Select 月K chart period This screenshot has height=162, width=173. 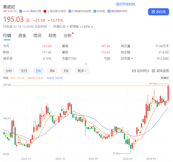pyautogui.click(x=66, y=71)
